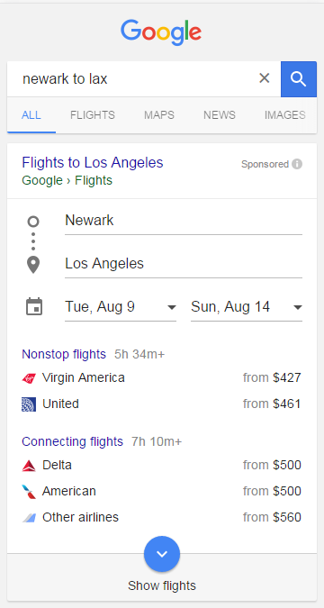Click the Virgin America airline logo

29,378
